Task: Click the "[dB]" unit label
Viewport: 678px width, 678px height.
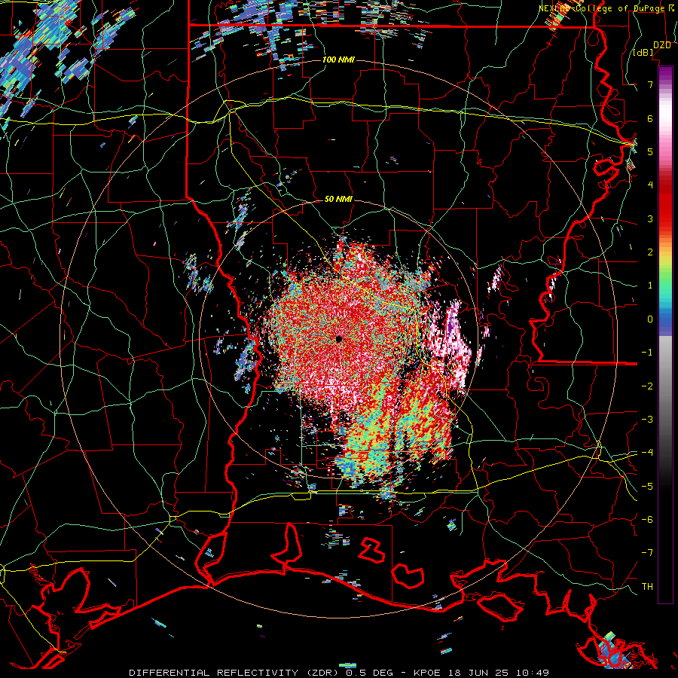Action: (x=643, y=53)
